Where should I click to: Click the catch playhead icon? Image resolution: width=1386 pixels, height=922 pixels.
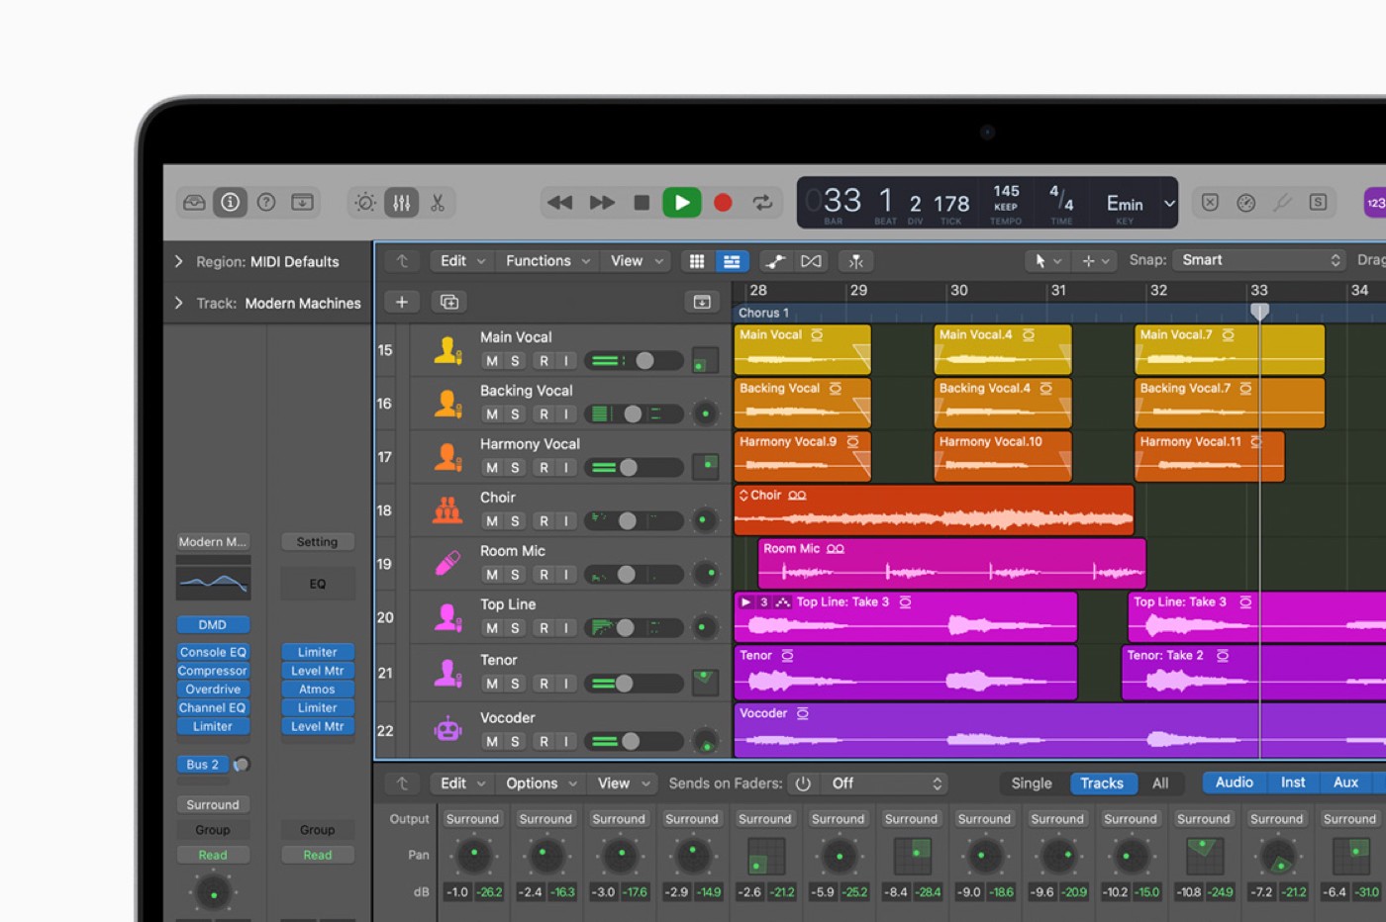[856, 261]
